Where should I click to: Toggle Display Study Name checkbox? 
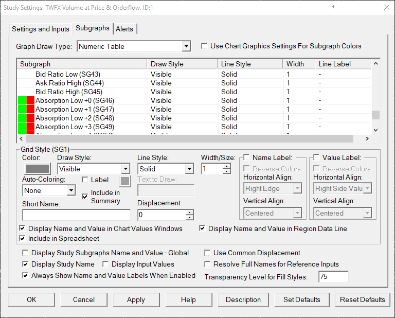(26, 264)
